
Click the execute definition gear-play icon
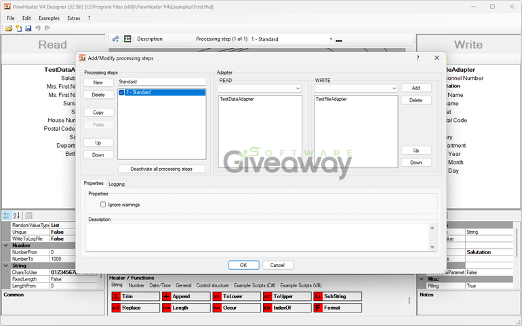(115, 39)
